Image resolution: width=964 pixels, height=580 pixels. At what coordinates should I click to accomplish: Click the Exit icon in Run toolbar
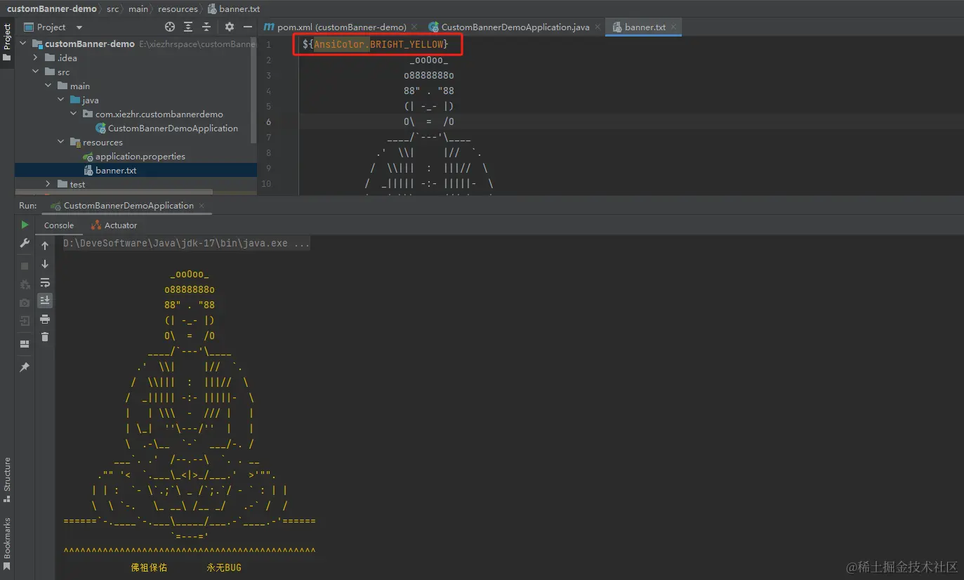tap(25, 321)
